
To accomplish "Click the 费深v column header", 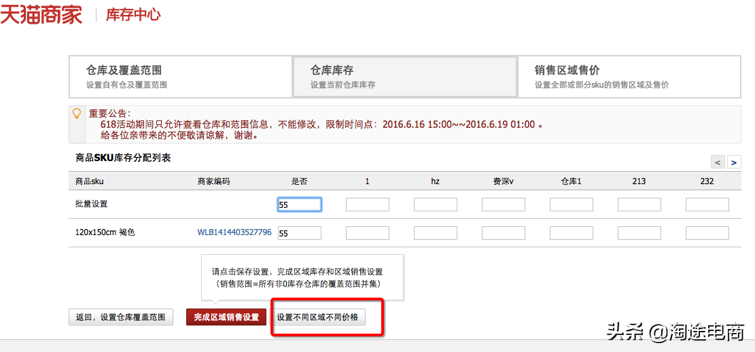I will (503, 181).
